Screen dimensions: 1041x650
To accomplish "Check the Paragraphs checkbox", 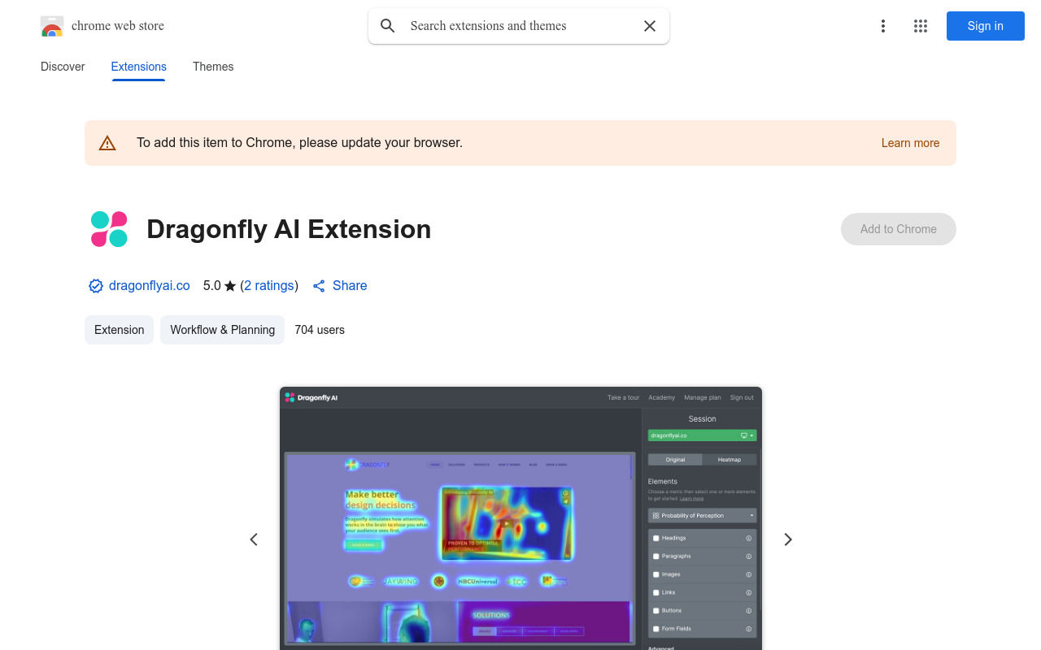I will pyautogui.click(x=656, y=557).
